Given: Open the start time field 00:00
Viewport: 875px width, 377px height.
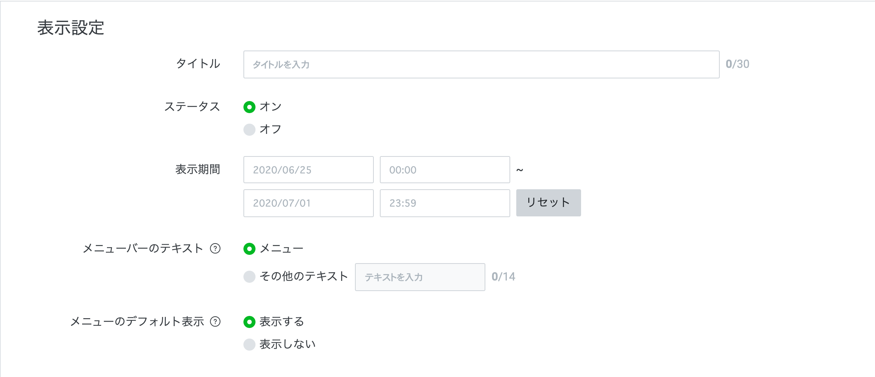Looking at the screenshot, I should pos(445,170).
